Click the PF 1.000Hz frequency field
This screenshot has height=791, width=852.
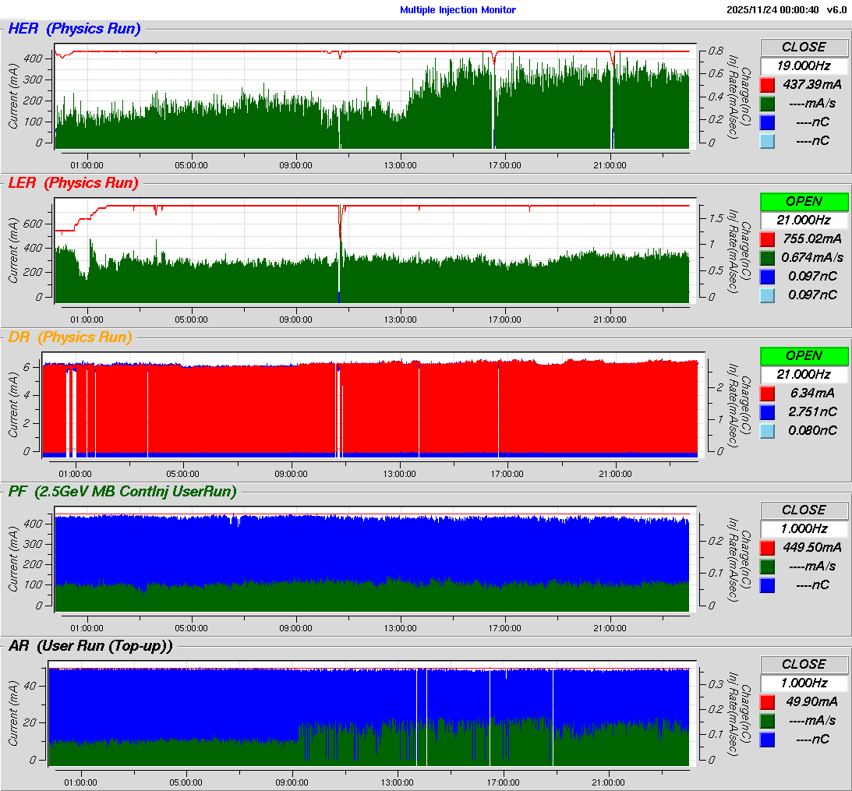pyautogui.click(x=804, y=528)
